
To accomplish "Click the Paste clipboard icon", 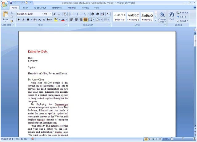I will coord(6,14).
